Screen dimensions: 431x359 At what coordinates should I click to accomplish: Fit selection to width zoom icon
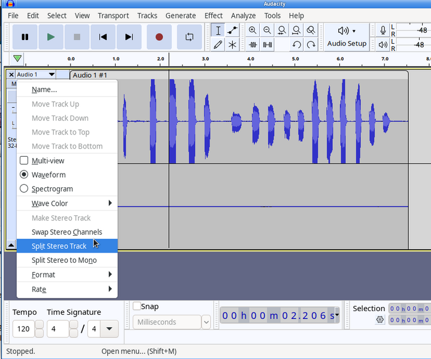coord(282,30)
